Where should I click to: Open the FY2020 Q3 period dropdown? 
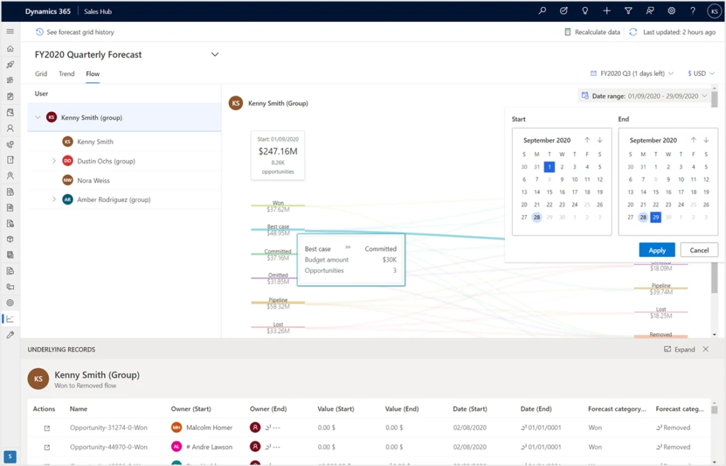tap(631, 73)
